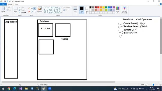The height and width of the screenshot is (91, 162).
Task: Click the Crop command
Action: (x=21, y=7)
